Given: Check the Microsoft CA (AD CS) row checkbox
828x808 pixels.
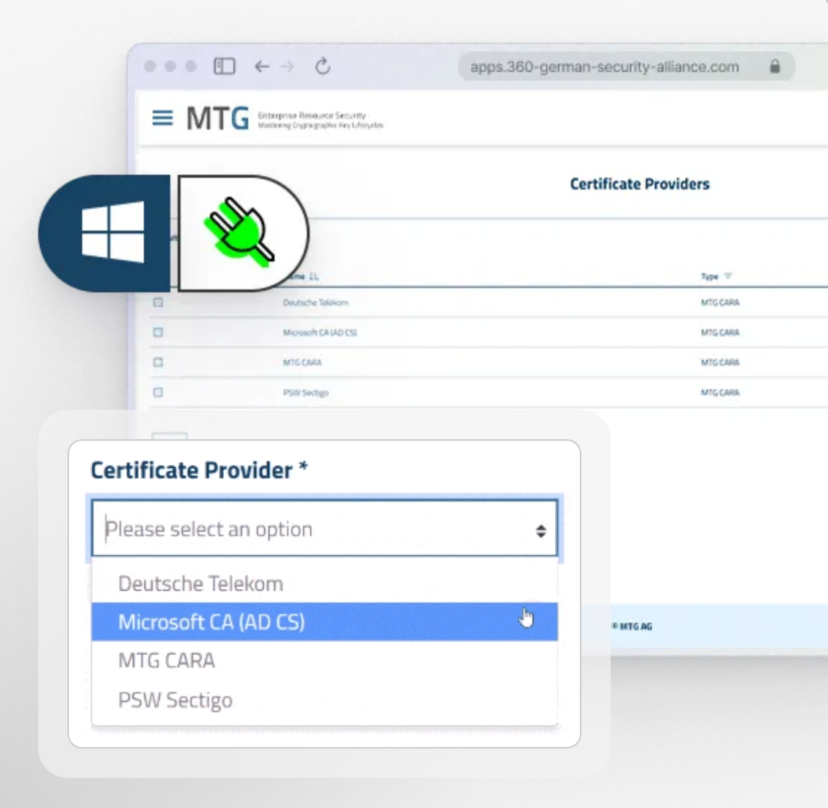Looking at the screenshot, I should pyautogui.click(x=158, y=333).
